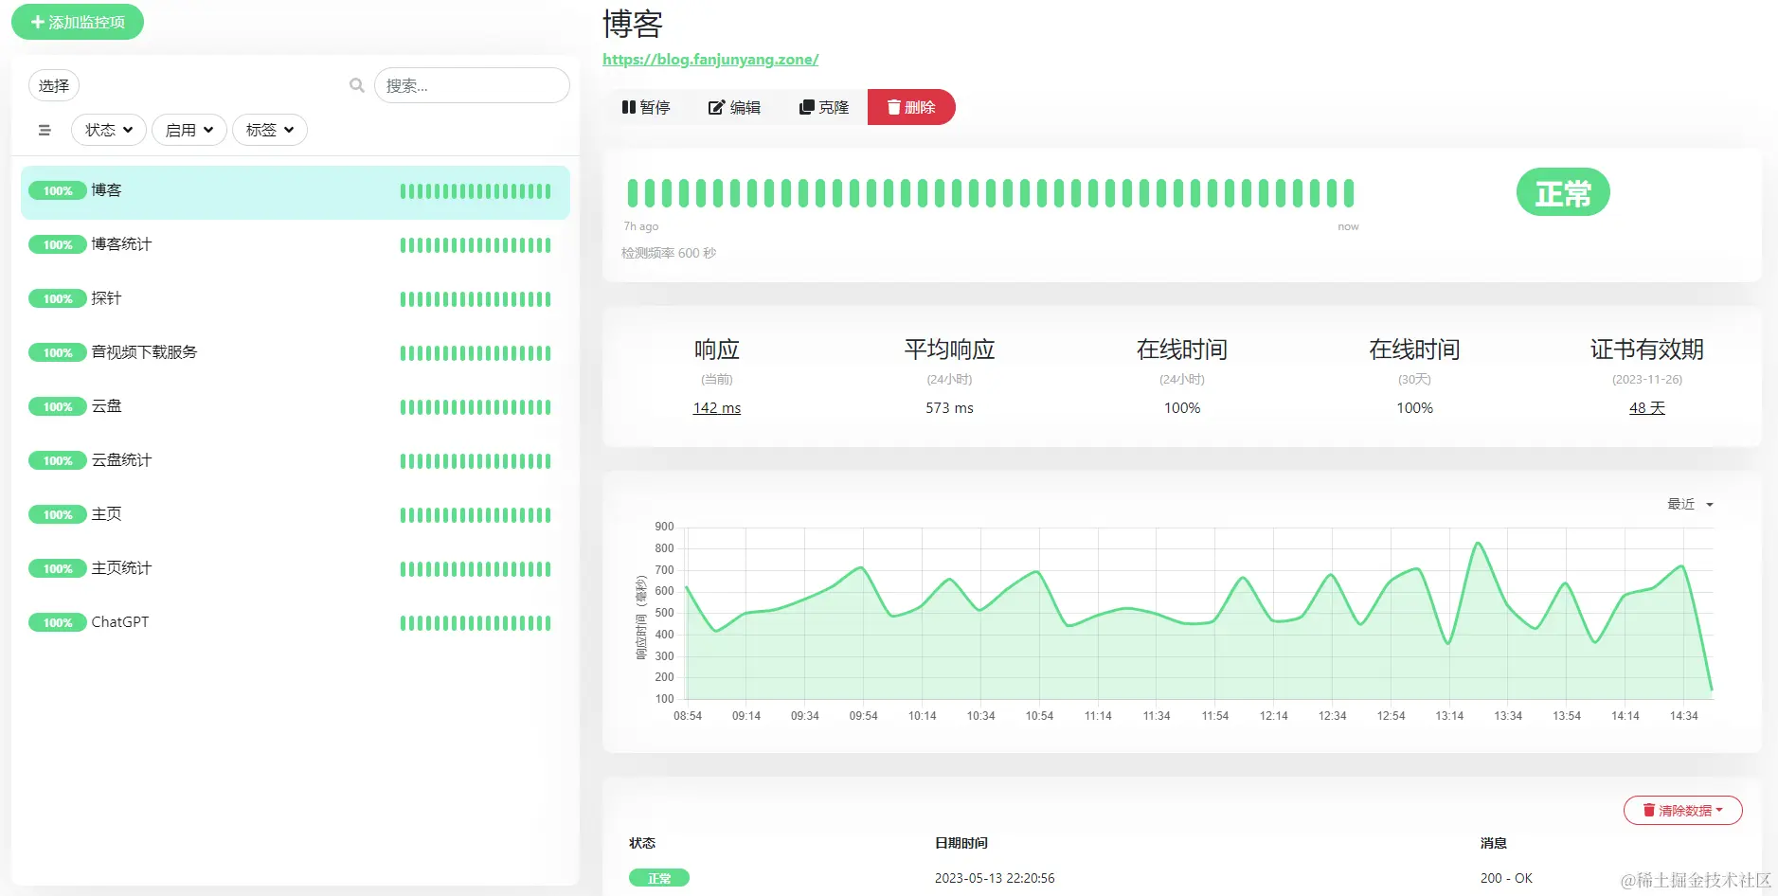Click the 证书有效期 heading
This screenshot has height=896, width=1778.
point(1647,349)
